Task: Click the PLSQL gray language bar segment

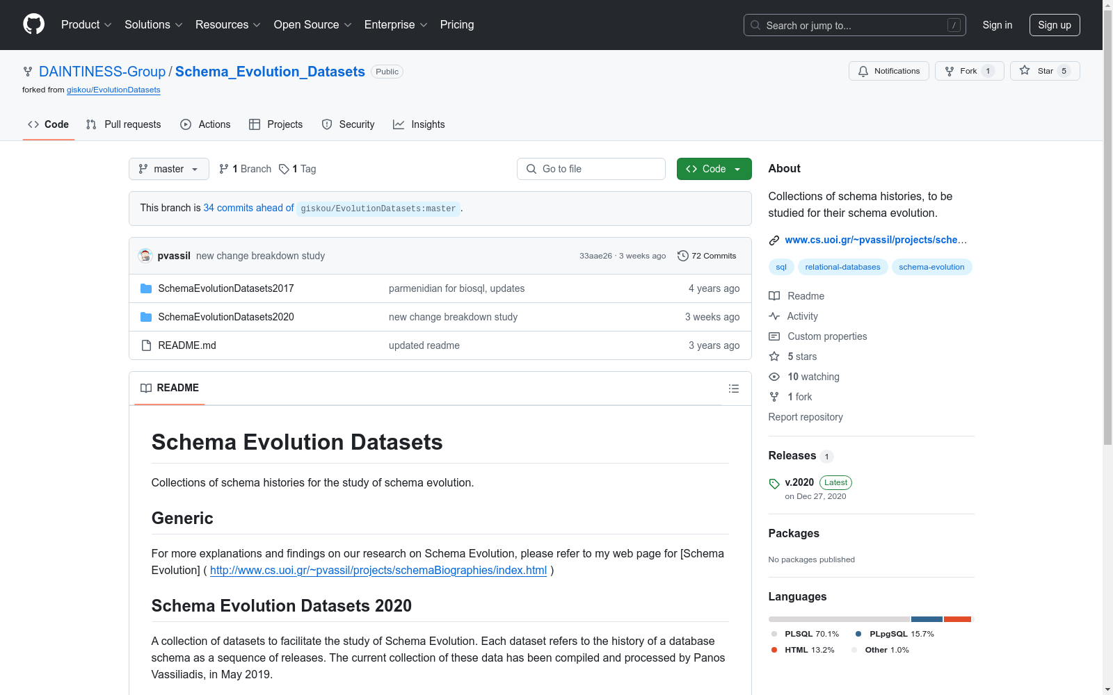Action: tap(839, 619)
